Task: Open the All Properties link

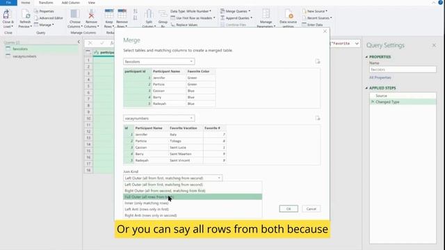Action: tap(380, 77)
